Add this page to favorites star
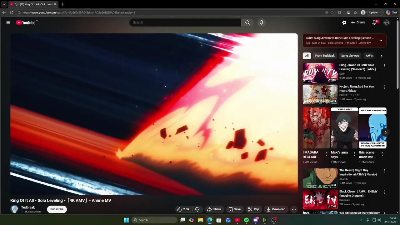Viewport: 400px width, 225px height. pos(332,12)
